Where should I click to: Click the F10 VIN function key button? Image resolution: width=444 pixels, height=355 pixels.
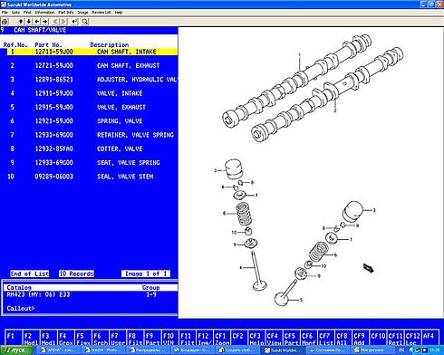[x=169, y=339]
